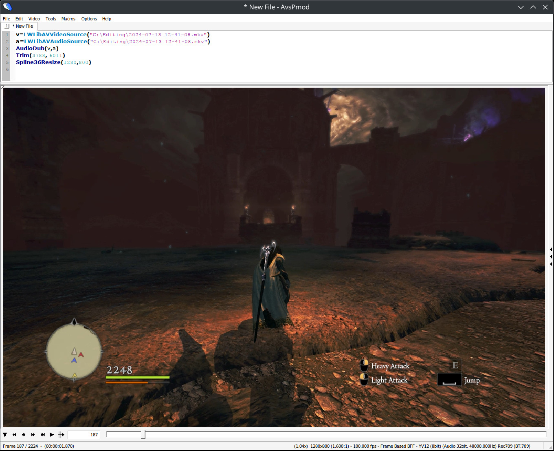Minimize the AvsPmod window

coord(521,7)
